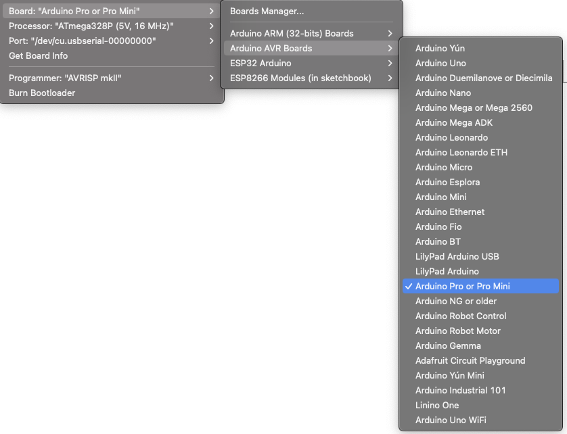The width and height of the screenshot is (567, 434).
Task: Select Arduino Mega ADK board
Action: pyautogui.click(x=480, y=122)
